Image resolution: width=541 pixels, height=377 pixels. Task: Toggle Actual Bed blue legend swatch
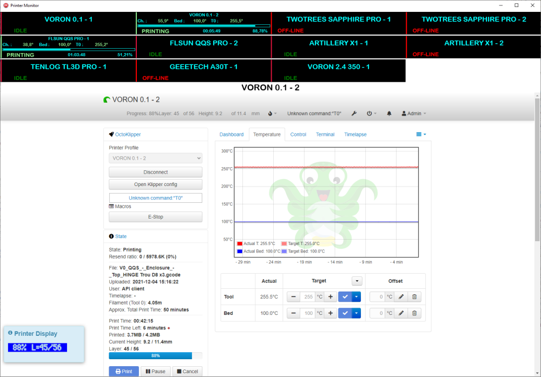click(x=240, y=252)
